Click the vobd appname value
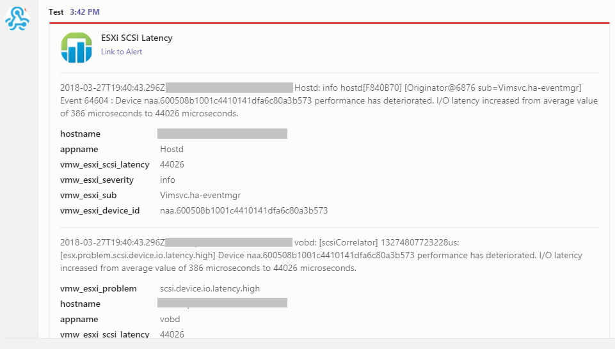Image resolution: width=615 pixels, height=349 pixels. tap(170, 319)
